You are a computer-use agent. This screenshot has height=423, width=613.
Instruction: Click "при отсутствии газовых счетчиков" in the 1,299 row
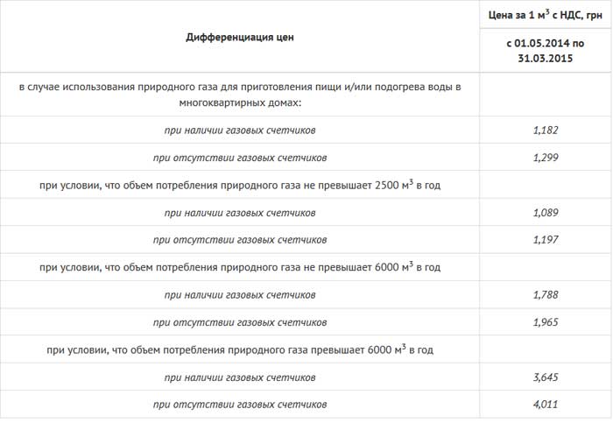(x=240, y=159)
